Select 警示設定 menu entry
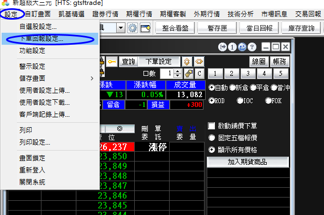324x215 pixels. tap(50, 67)
